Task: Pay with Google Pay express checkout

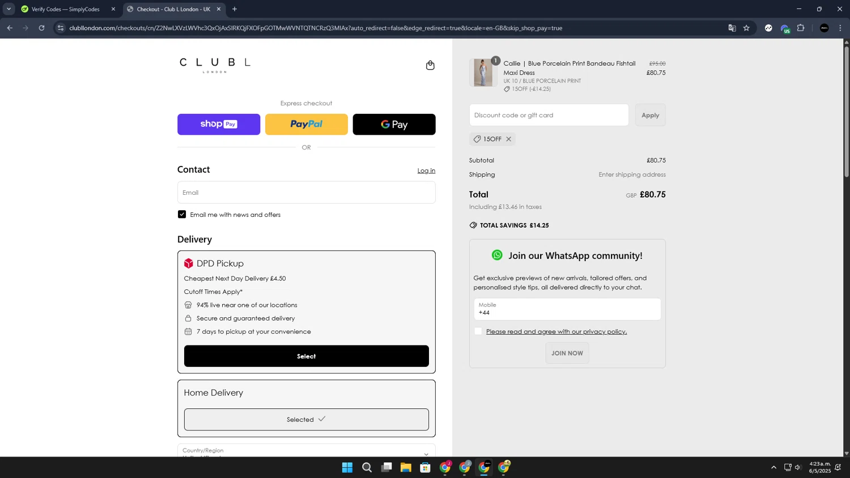Action: [394, 125]
